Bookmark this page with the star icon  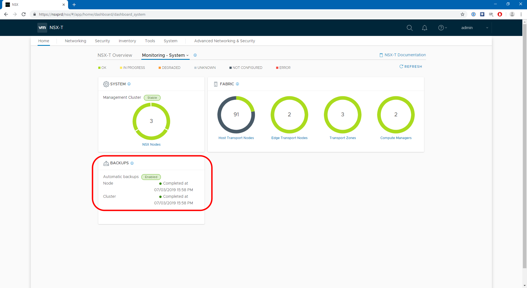tap(462, 14)
